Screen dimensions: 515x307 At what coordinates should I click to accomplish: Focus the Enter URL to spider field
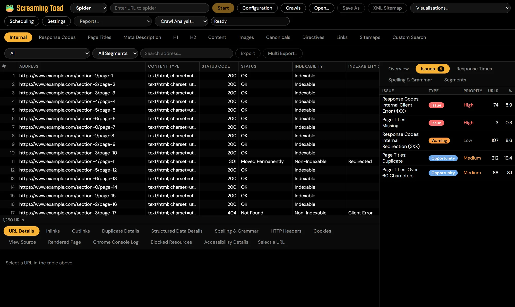click(x=160, y=8)
